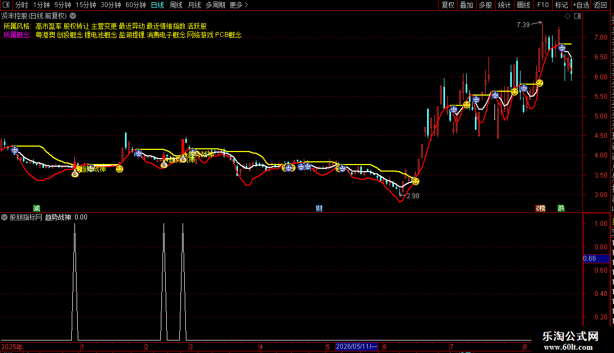
Task: Click the sad face icon near 7.00 peak
Action: point(562,48)
